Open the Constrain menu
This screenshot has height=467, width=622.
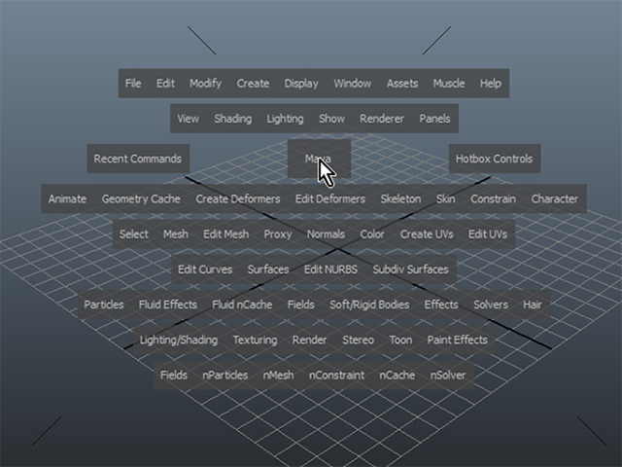[494, 198]
